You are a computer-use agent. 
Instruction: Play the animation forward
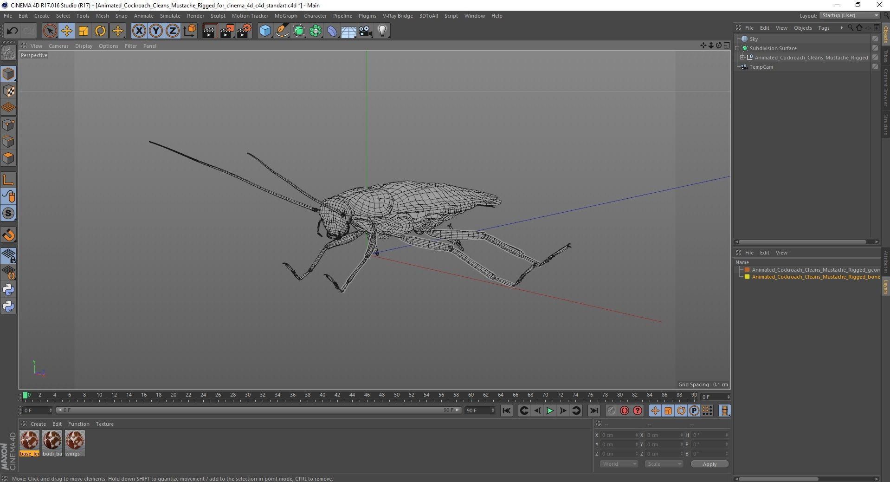click(550, 410)
